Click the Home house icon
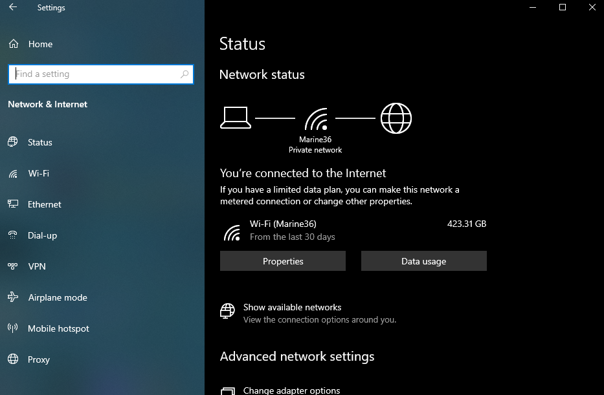Image resolution: width=604 pixels, height=395 pixels. click(x=14, y=44)
